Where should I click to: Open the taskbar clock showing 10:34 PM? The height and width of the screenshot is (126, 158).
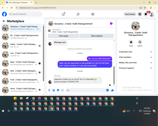pos(147,111)
